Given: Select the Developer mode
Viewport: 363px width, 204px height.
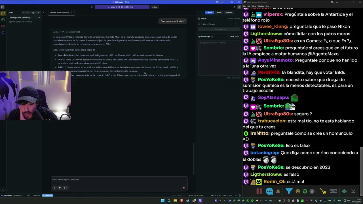Looking at the screenshot, I should click(48, 195).
